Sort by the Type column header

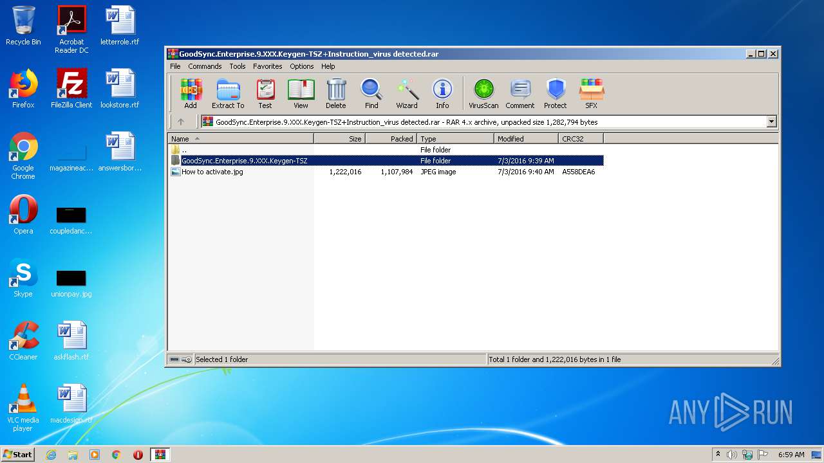click(456, 139)
